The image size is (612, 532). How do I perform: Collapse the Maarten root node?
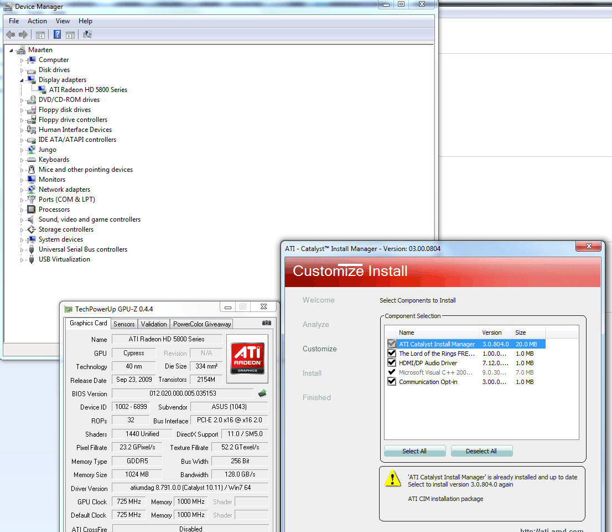tap(11, 50)
